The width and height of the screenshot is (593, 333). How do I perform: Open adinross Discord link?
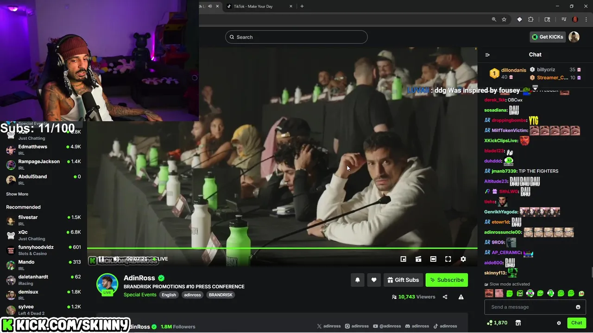pyautogui.click(x=417, y=326)
